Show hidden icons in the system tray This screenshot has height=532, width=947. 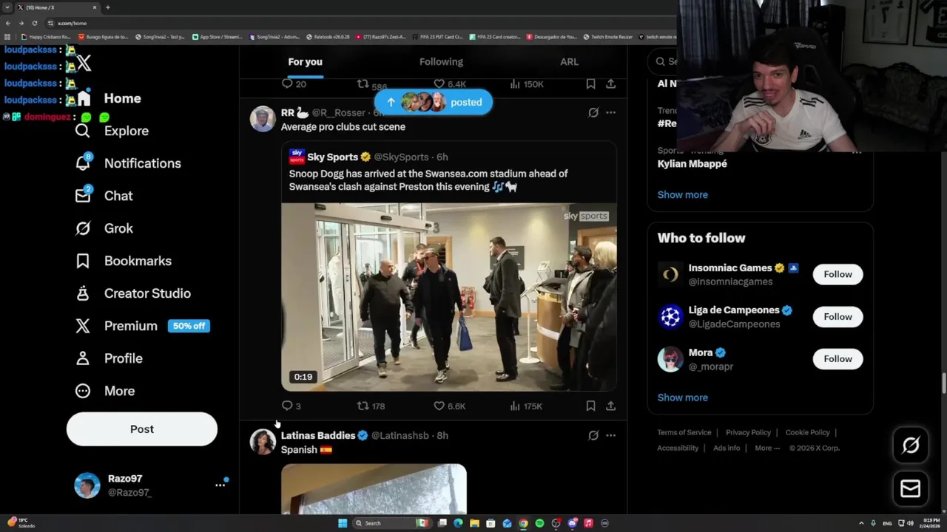point(861,523)
